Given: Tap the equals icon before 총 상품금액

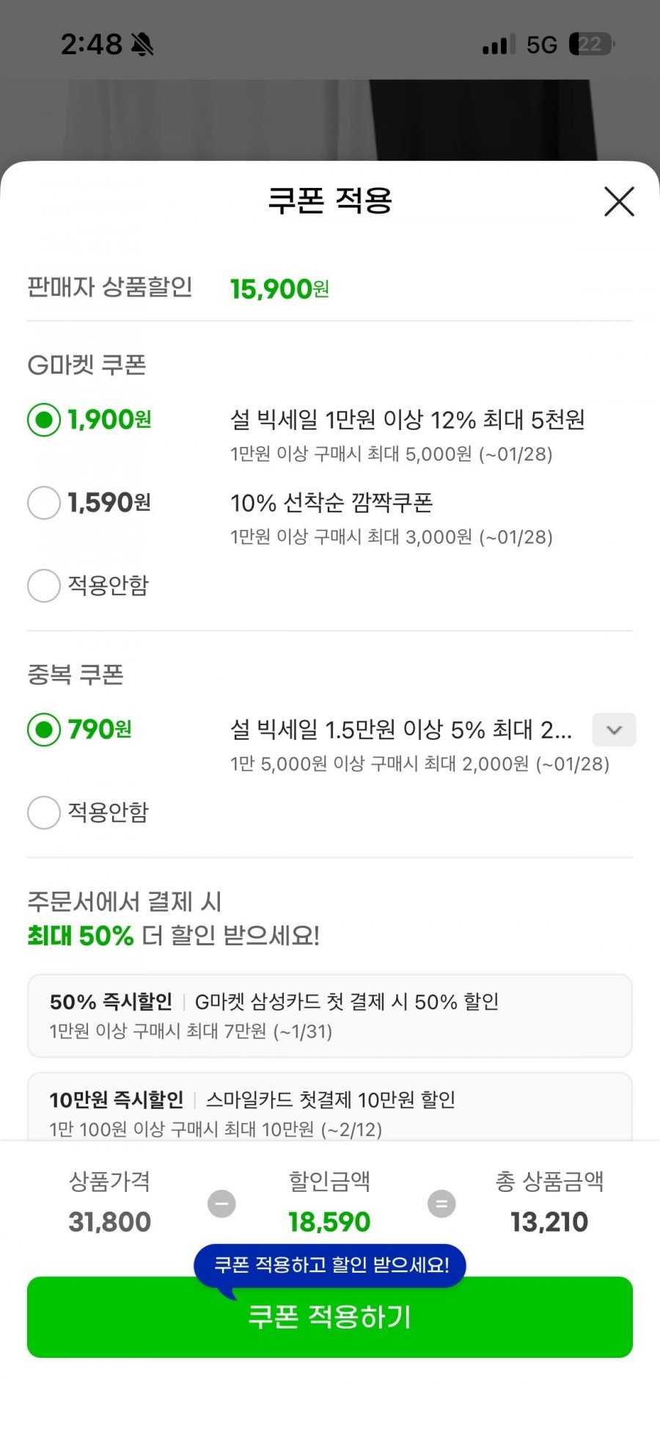Looking at the screenshot, I should 441,1204.
